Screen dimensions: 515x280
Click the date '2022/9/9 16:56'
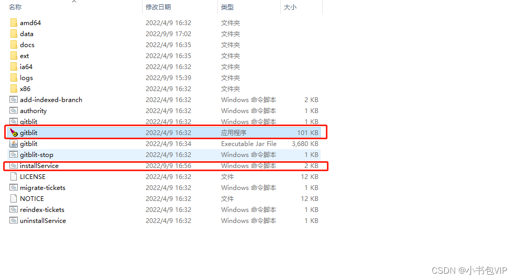pyautogui.click(x=168, y=165)
